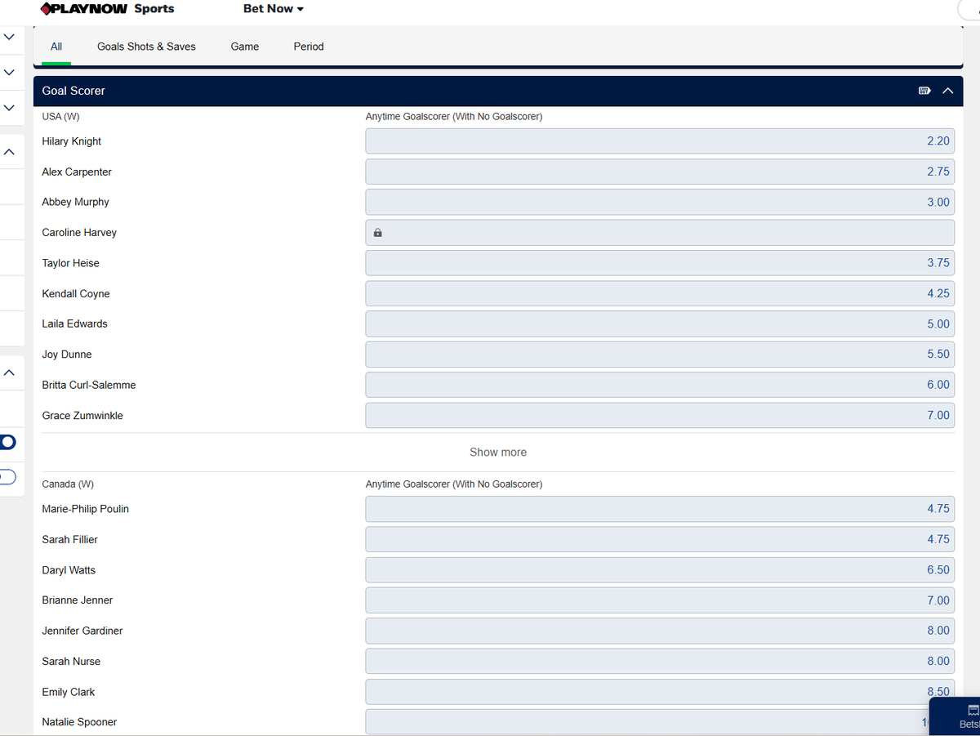Click the USA (W) team label
980x736 pixels.
[60, 117]
